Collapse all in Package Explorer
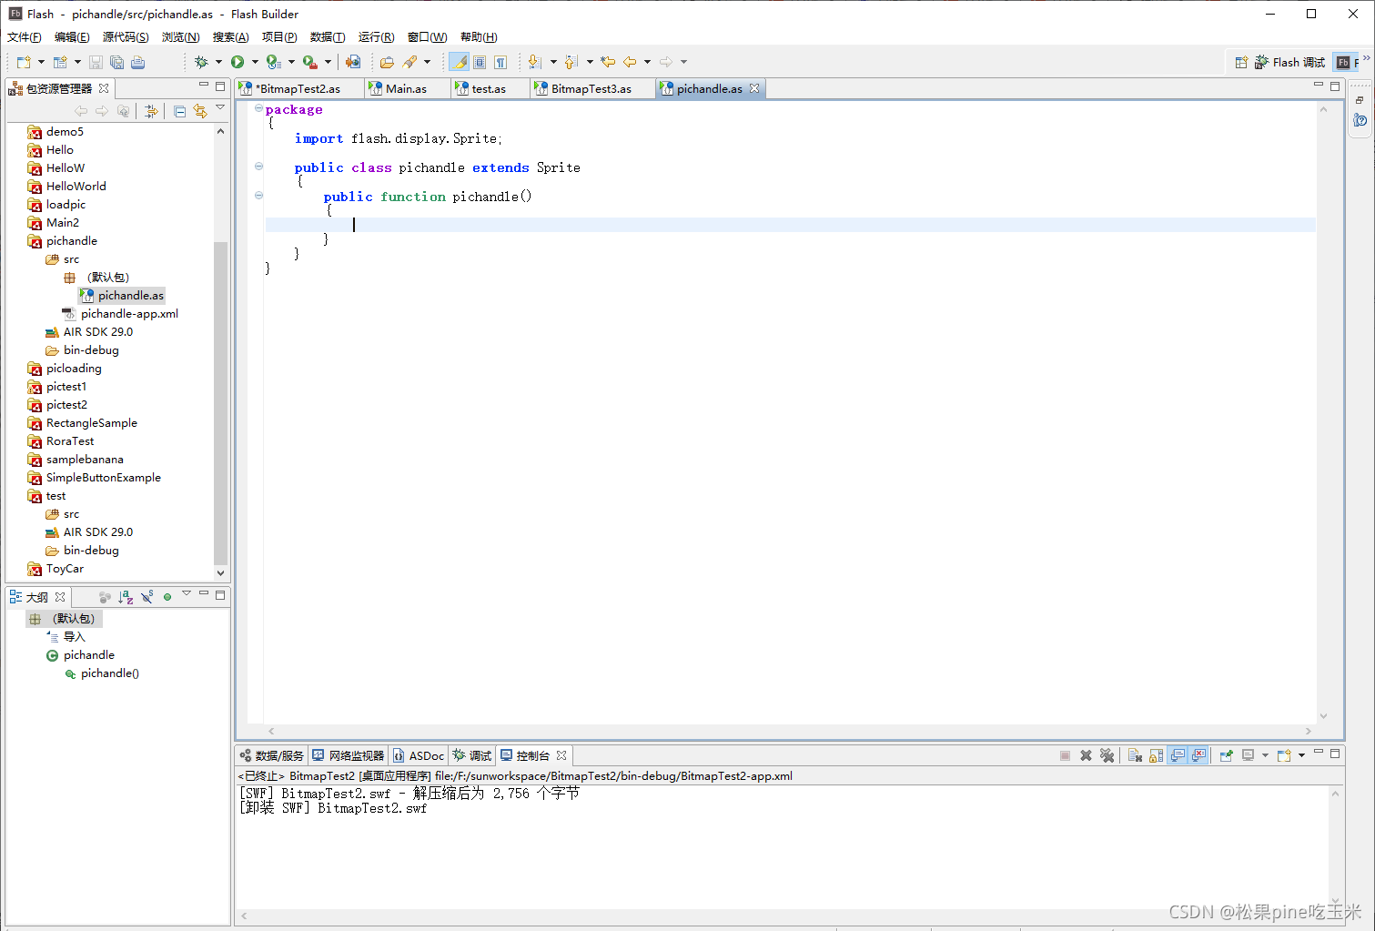Image resolution: width=1375 pixels, height=931 pixels. [179, 111]
